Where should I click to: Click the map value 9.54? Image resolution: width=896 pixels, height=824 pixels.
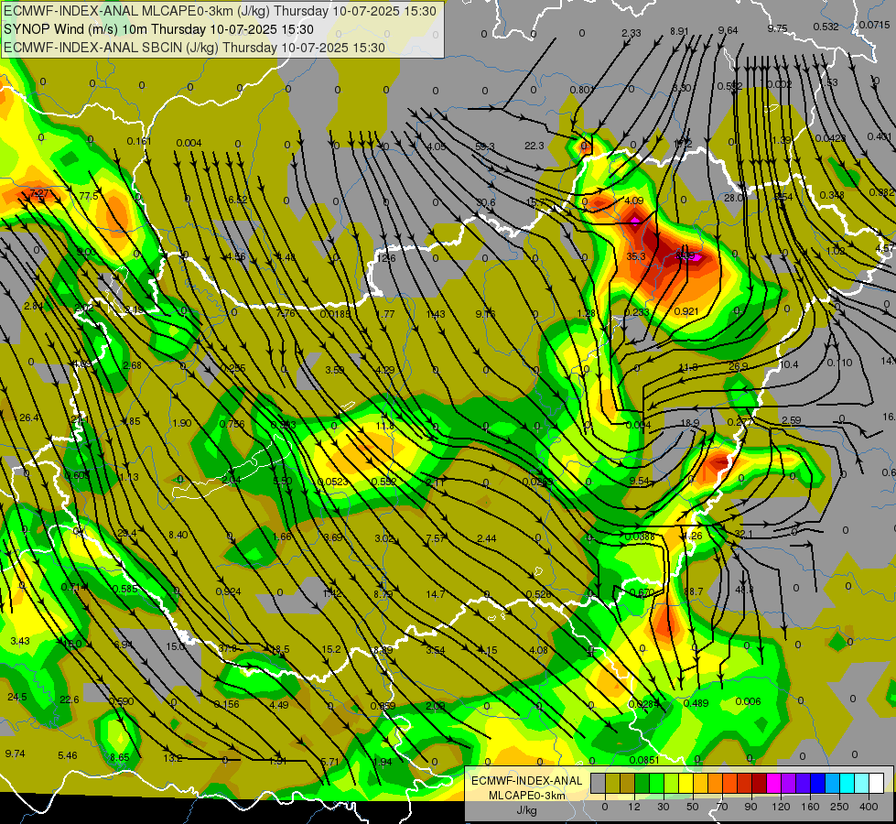pos(639,481)
